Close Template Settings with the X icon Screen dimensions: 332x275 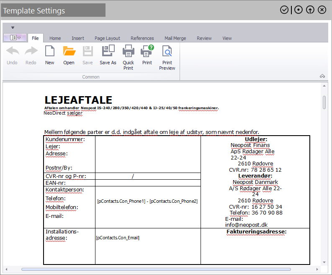[322, 10]
